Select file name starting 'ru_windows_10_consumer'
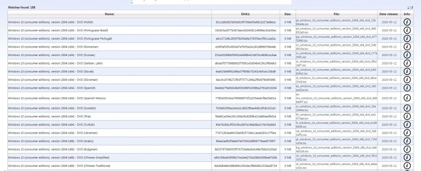Image resolution: width=421 pixels, height=171 pixels. (x=336, y=55)
